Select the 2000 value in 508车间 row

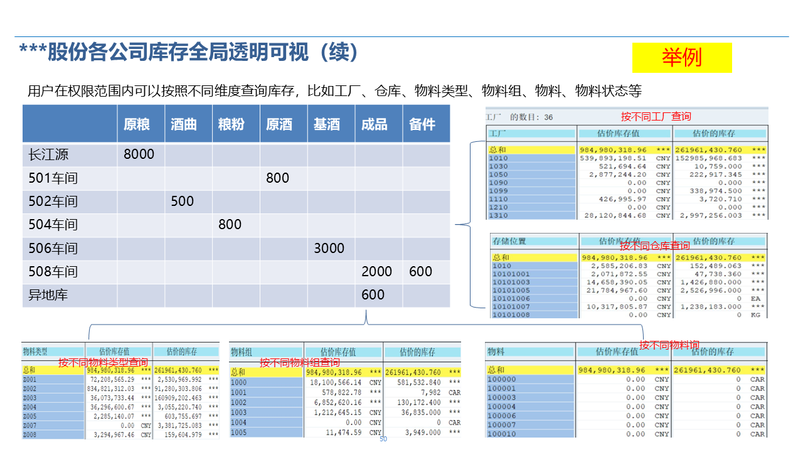tap(377, 272)
